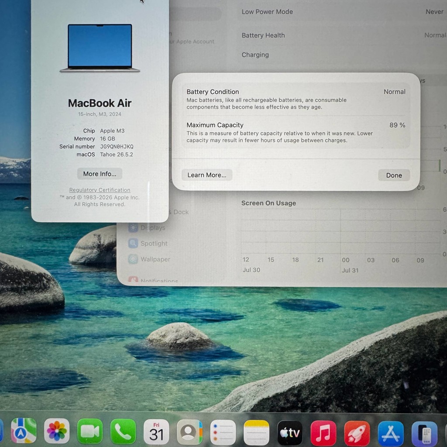Click the chip value 'Apple M3'

[x=112, y=131]
